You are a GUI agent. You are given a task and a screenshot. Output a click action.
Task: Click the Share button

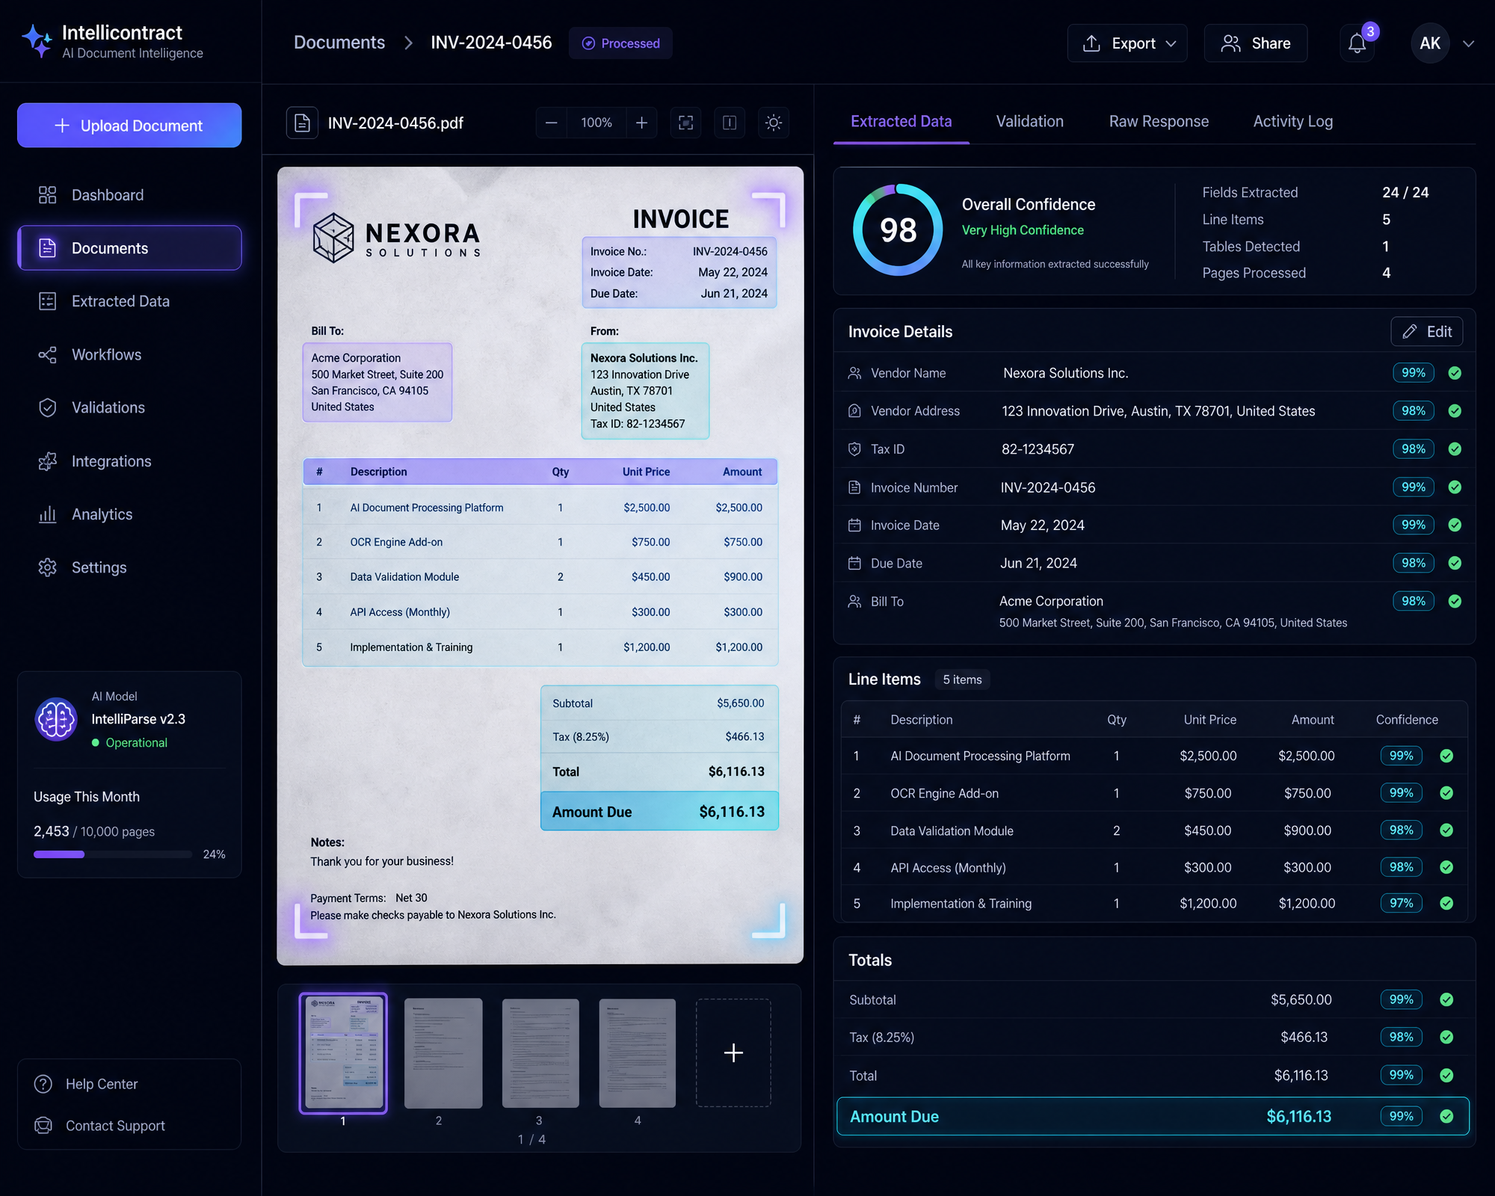1256,43
